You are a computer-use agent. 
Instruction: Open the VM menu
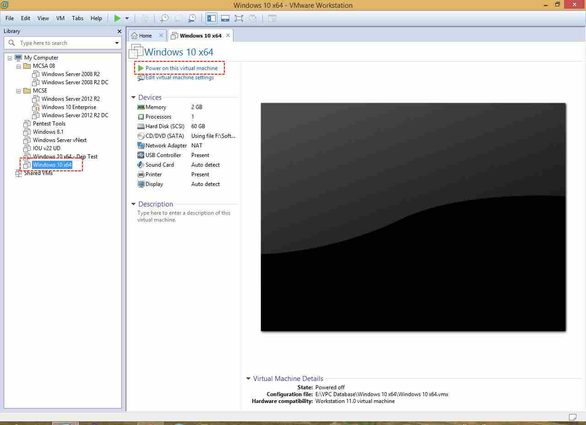click(60, 18)
